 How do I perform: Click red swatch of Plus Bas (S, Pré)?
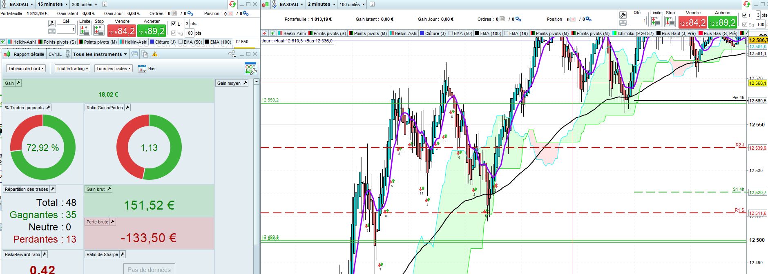pyautogui.click(x=701, y=33)
